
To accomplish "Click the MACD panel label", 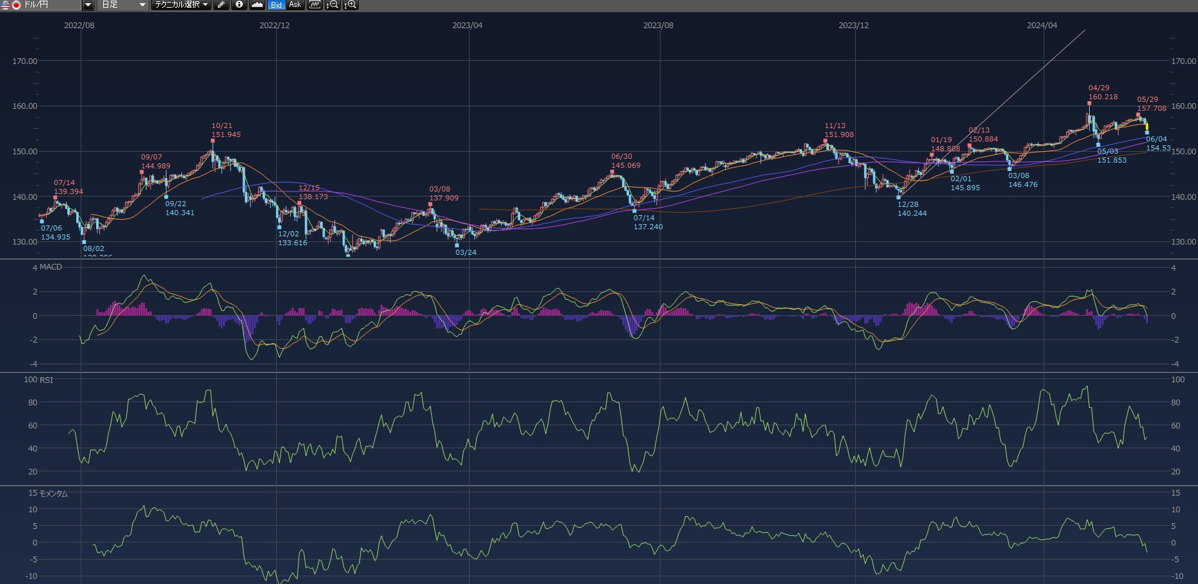I will pos(51,267).
